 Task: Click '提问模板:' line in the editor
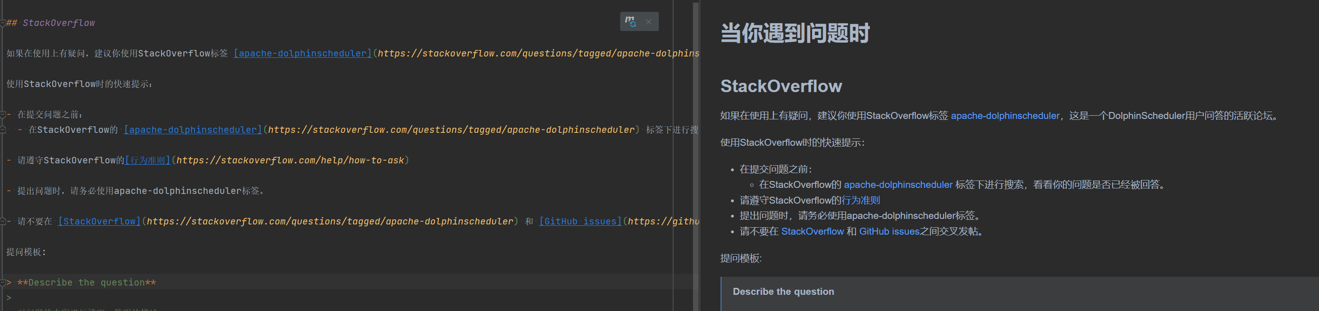pos(26,252)
